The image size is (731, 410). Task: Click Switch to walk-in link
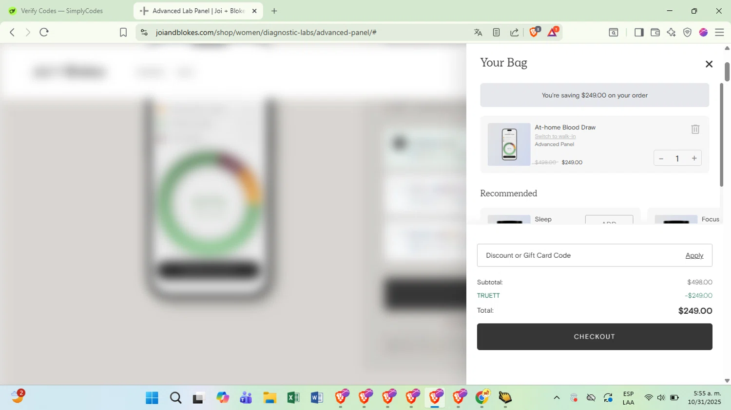tap(555, 136)
